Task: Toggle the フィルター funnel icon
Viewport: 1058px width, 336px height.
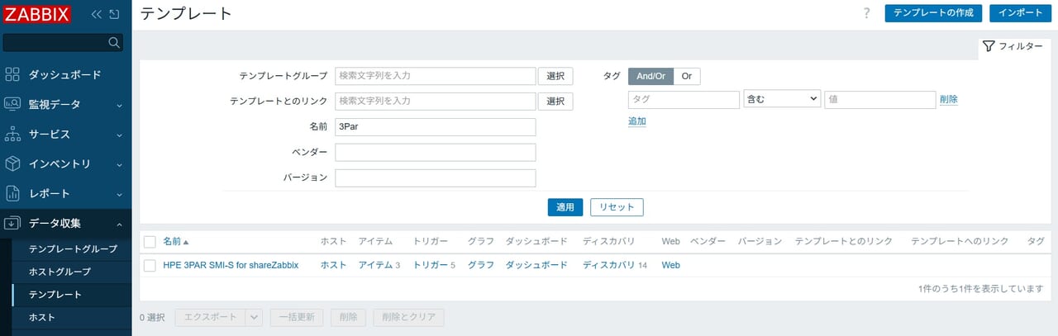Action: (988, 46)
